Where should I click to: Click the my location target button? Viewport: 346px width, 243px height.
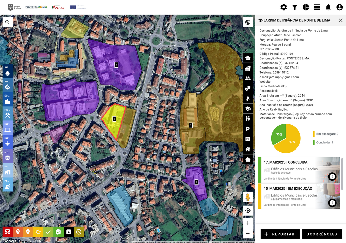click(x=248, y=211)
